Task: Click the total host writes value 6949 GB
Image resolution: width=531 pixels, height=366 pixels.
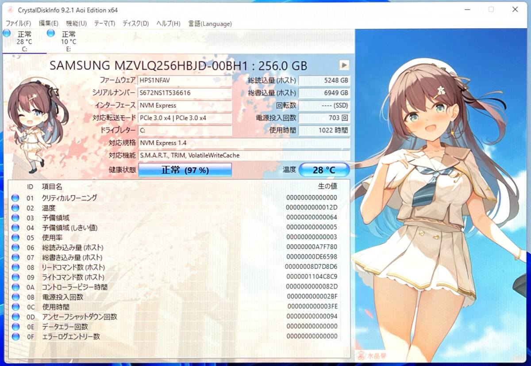Action: click(x=324, y=93)
